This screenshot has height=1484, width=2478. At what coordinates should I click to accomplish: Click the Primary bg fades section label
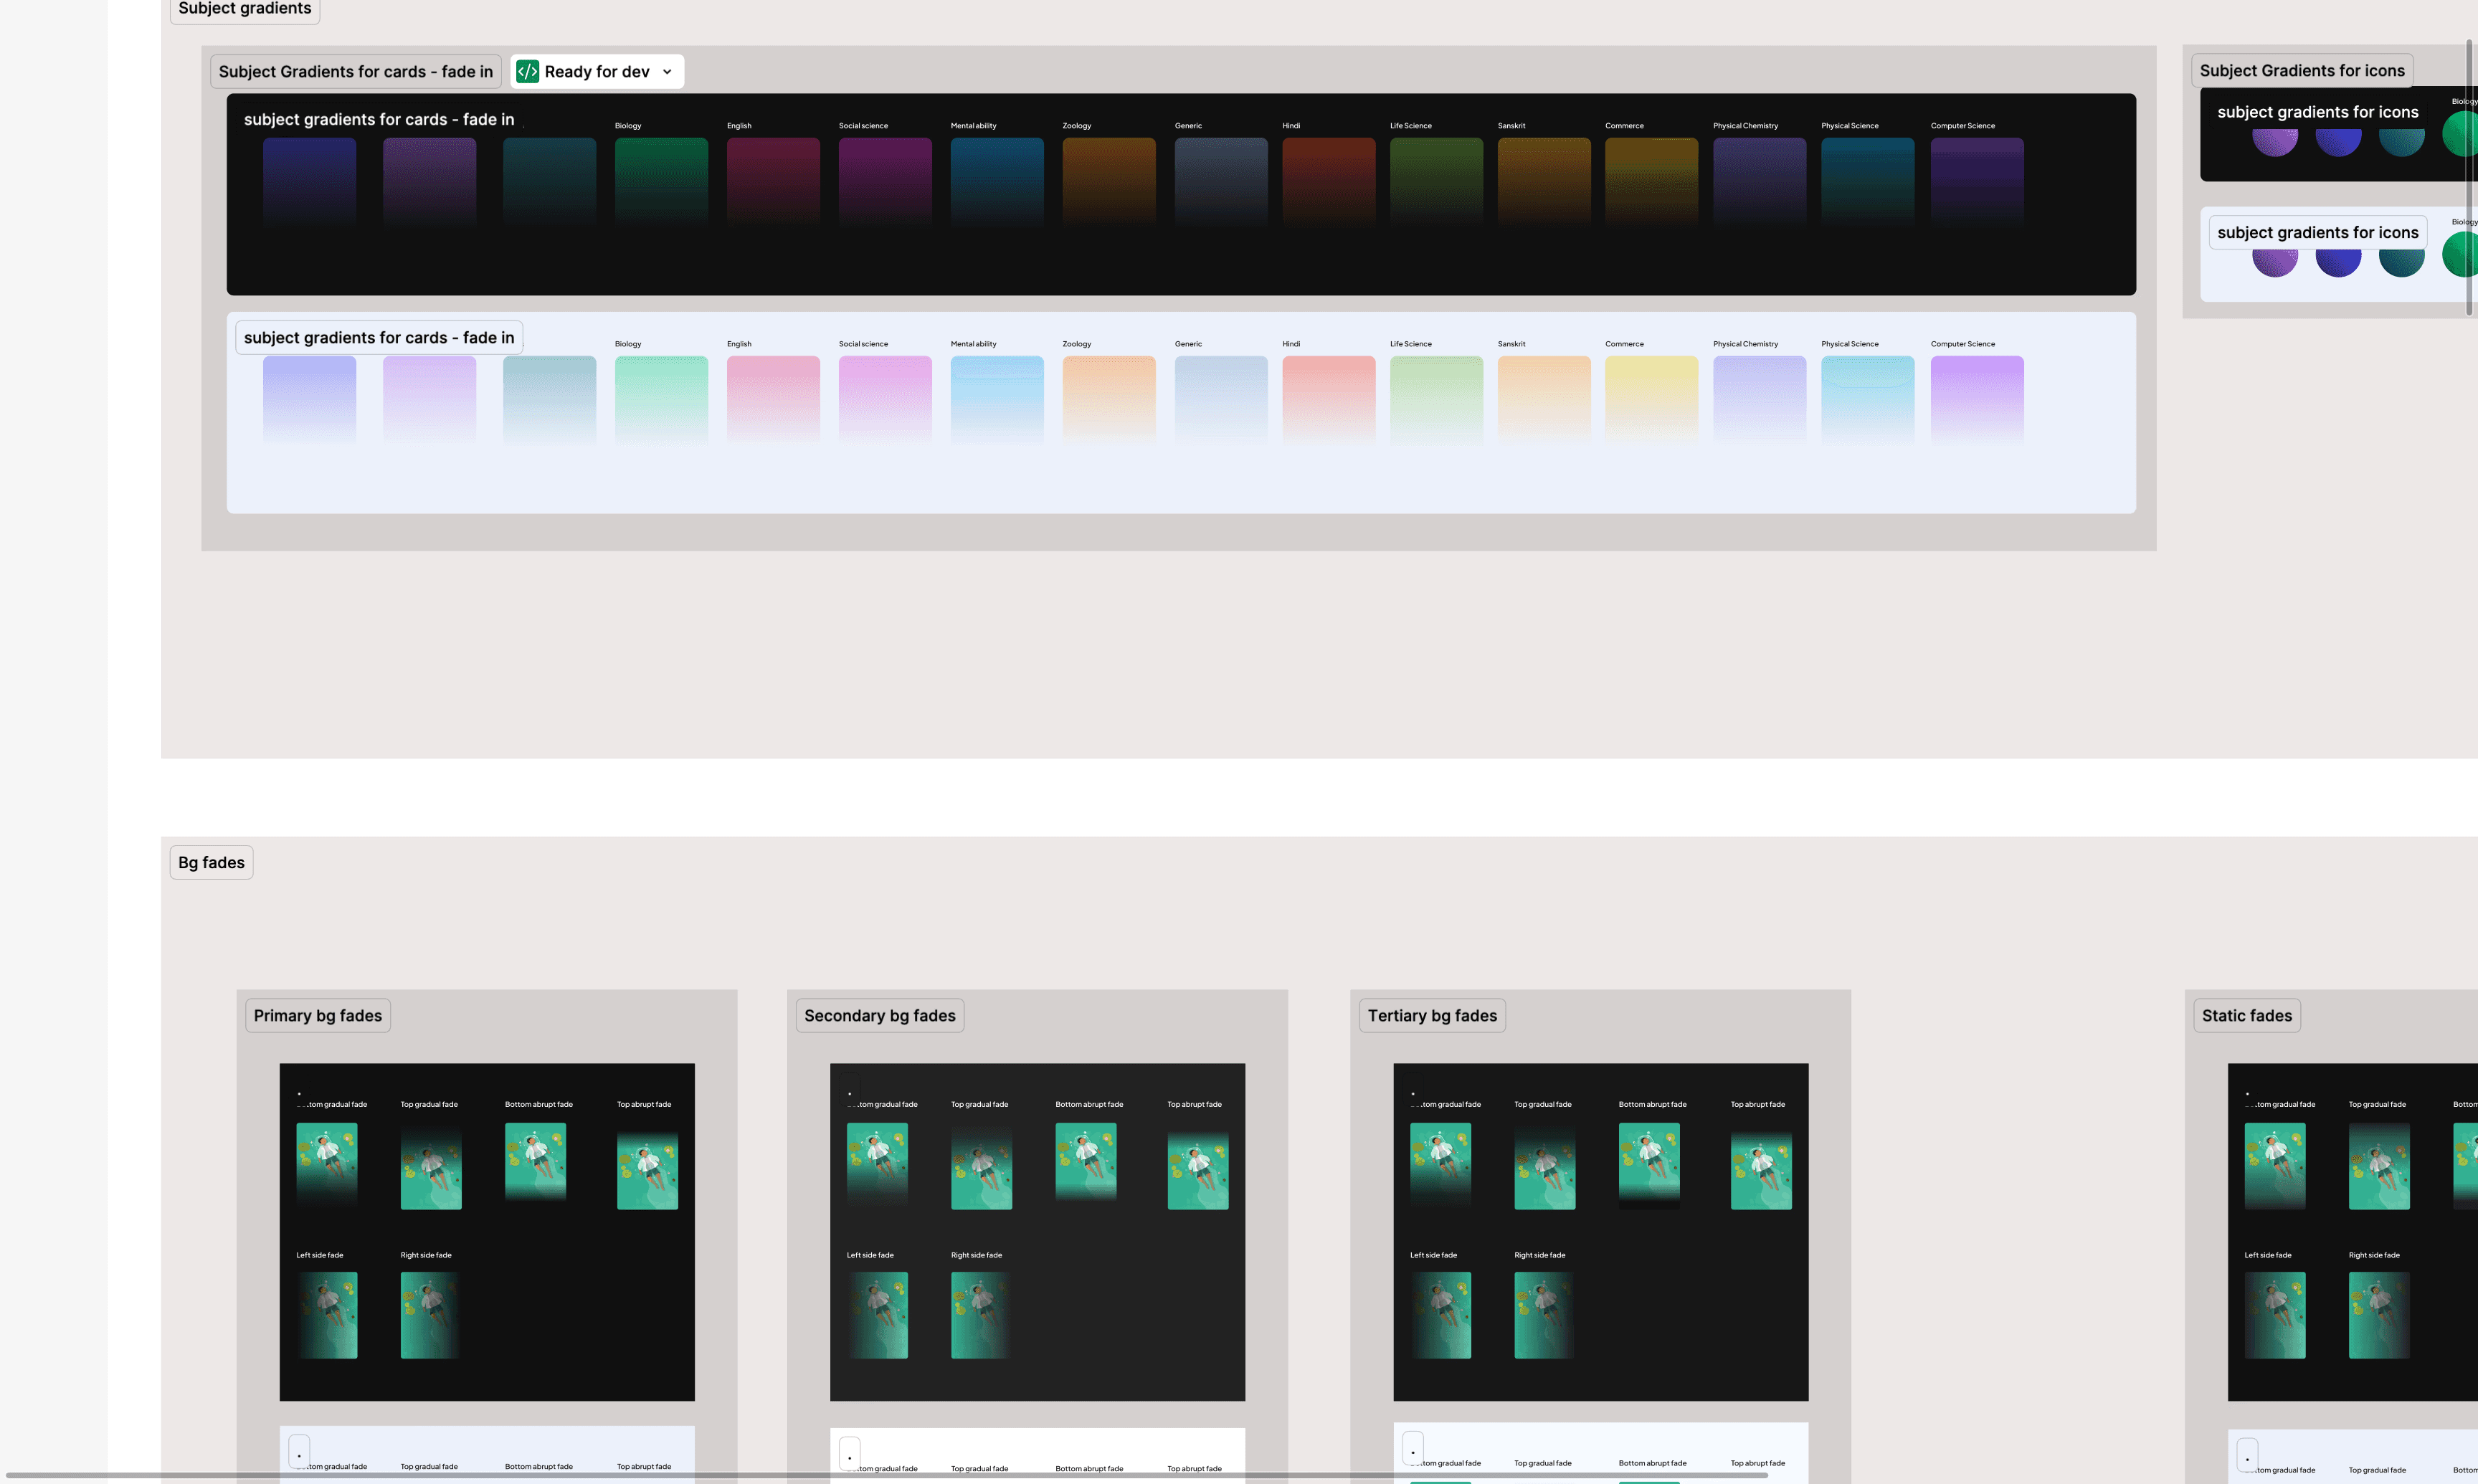point(317,1015)
